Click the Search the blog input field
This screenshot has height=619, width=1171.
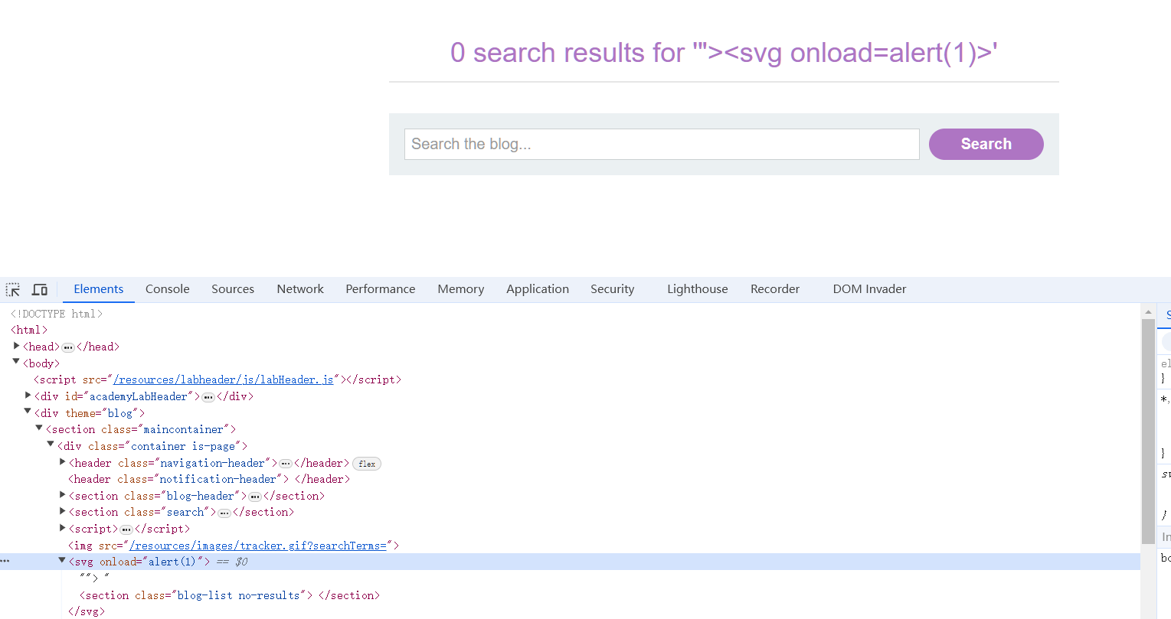[x=661, y=144]
